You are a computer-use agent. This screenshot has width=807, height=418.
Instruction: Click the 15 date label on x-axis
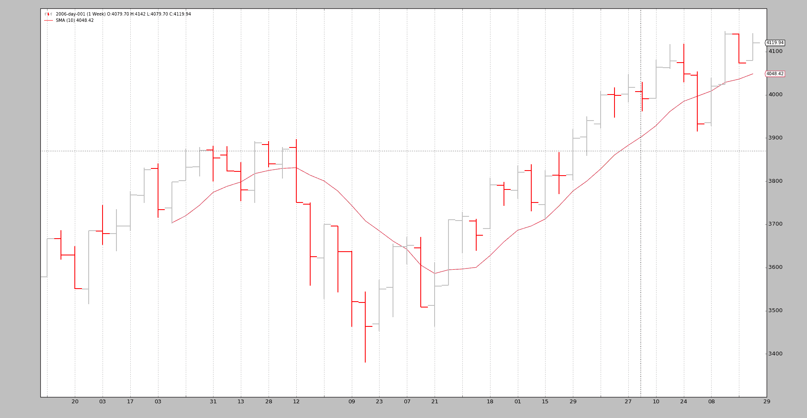pyautogui.click(x=545, y=402)
